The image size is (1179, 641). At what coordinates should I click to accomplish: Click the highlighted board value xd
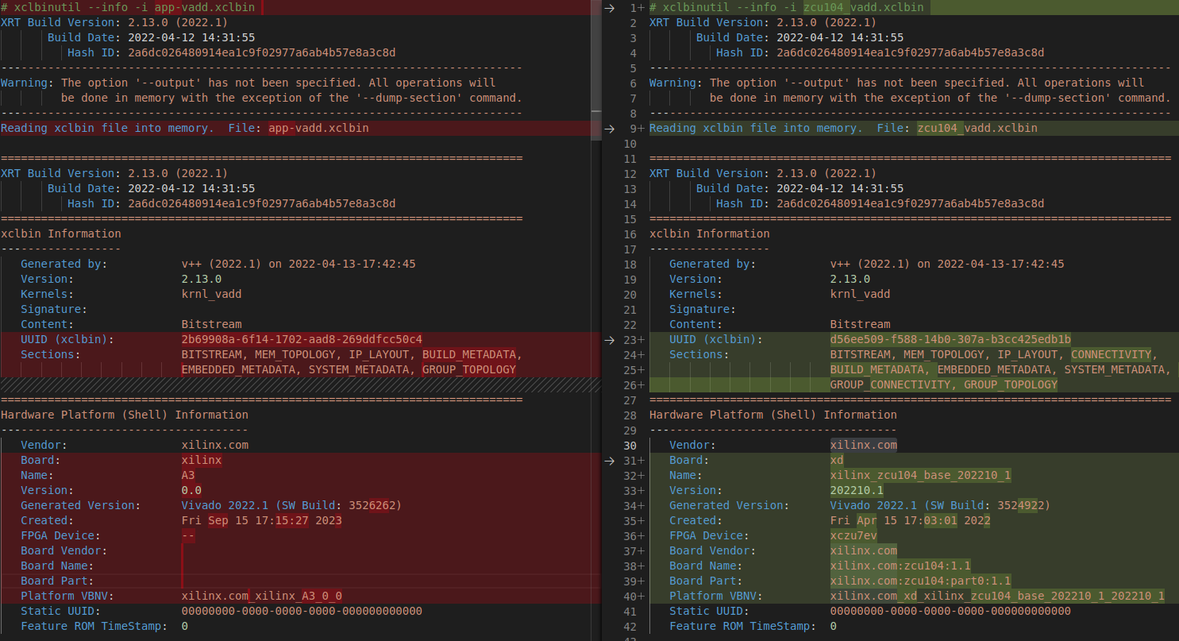(x=835, y=460)
